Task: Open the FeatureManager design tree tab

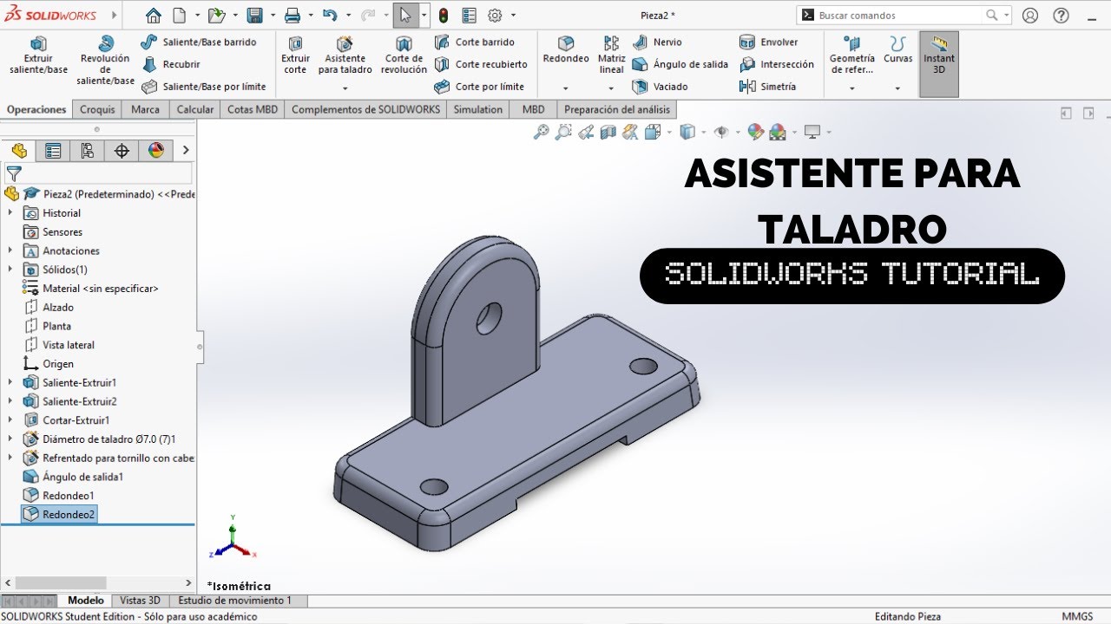Action: tap(19, 150)
